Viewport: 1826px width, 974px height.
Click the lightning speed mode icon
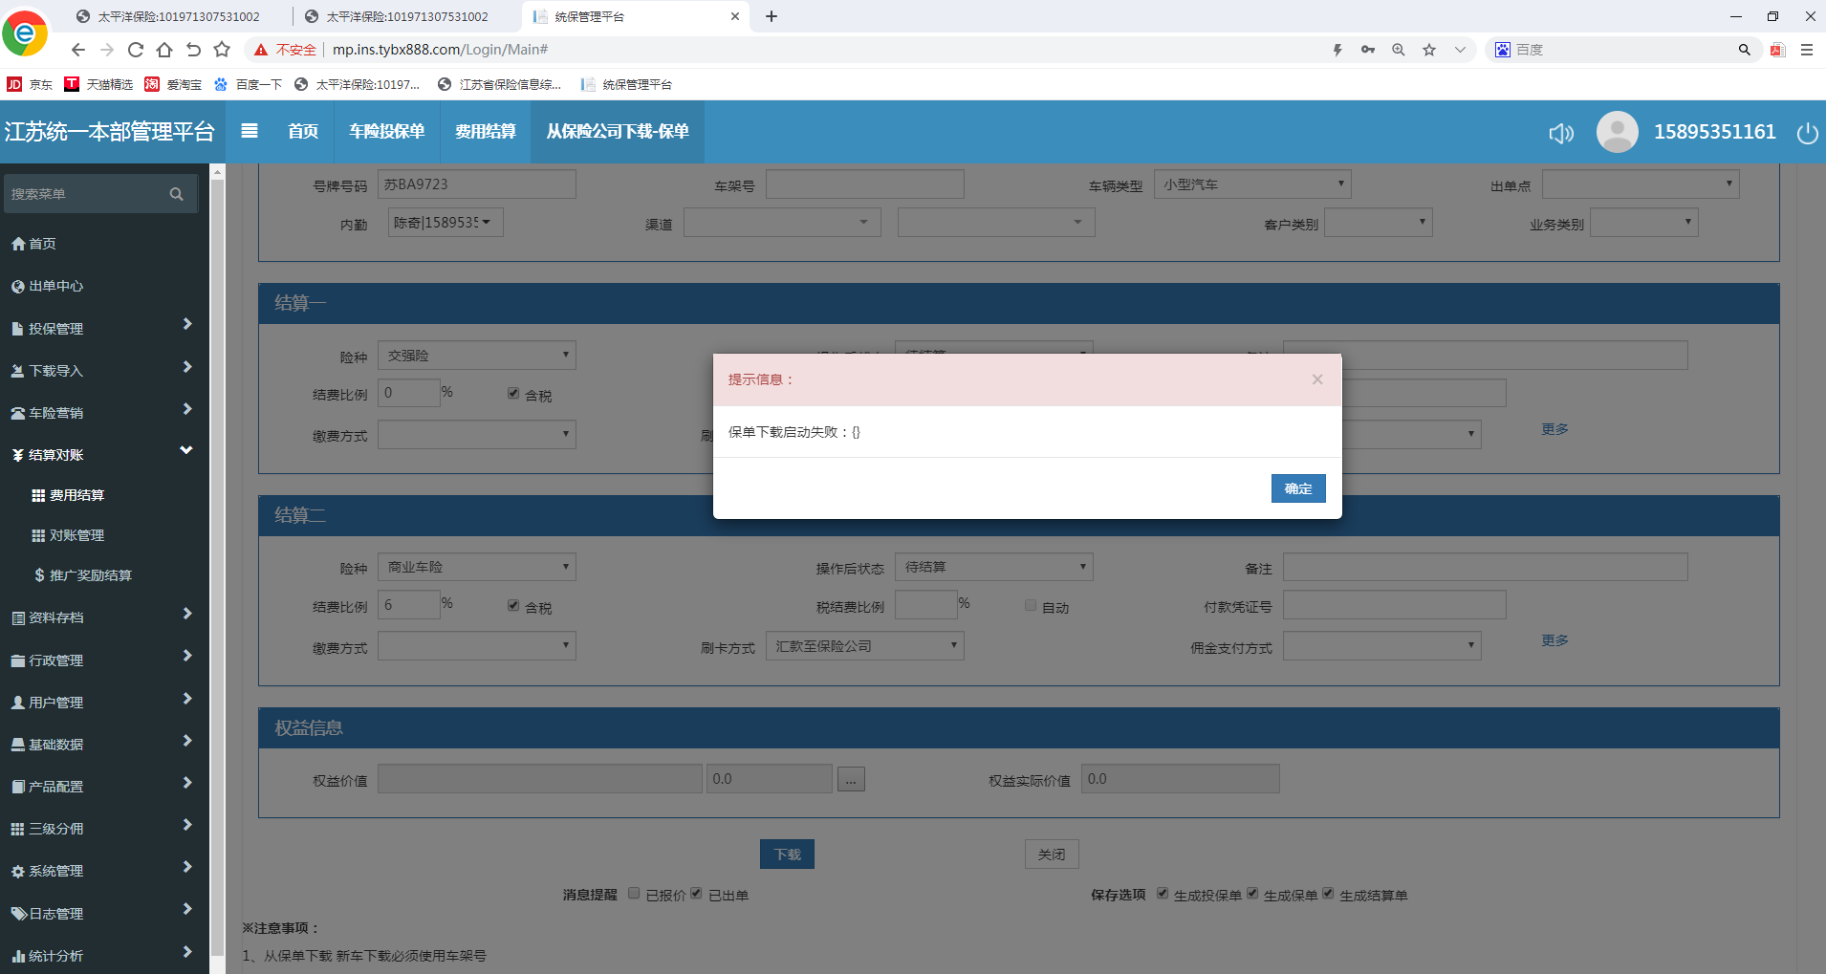click(1337, 50)
